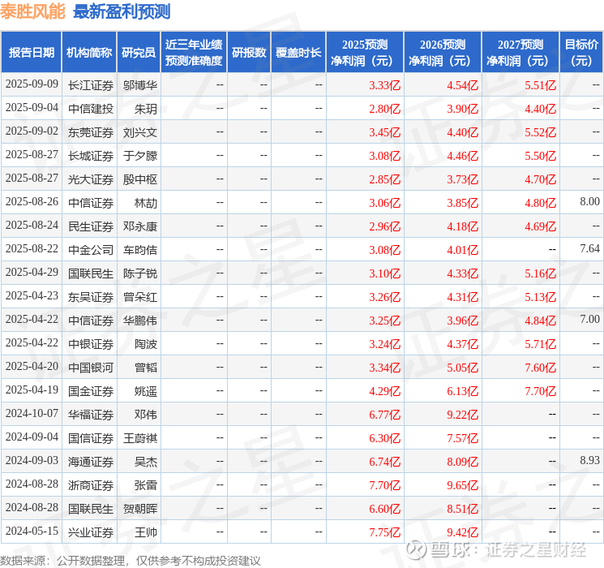Click the 东吴证券 institution cell
The height and width of the screenshot is (568, 604).
(x=91, y=297)
